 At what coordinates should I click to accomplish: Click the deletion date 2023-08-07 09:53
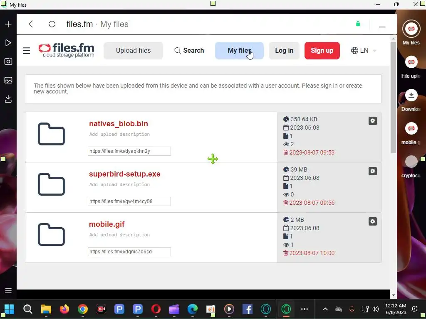[312, 152]
